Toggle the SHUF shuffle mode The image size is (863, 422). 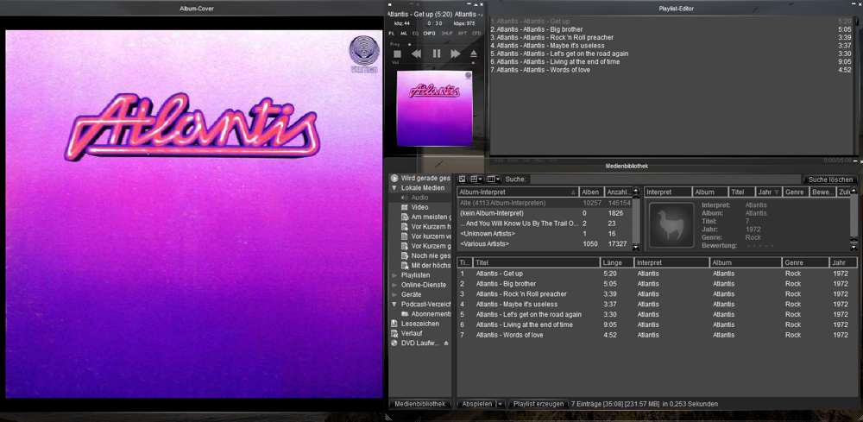(446, 33)
